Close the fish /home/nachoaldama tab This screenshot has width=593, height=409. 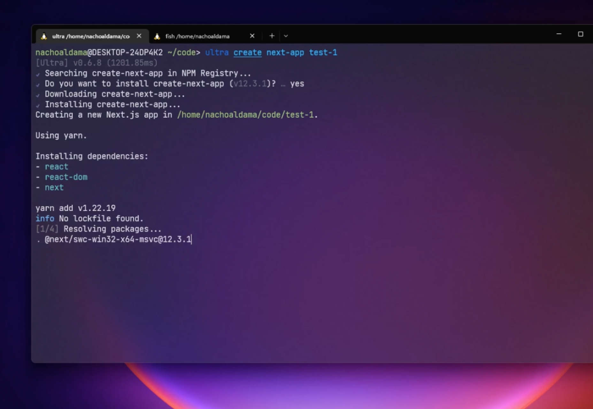coord(252,36)
